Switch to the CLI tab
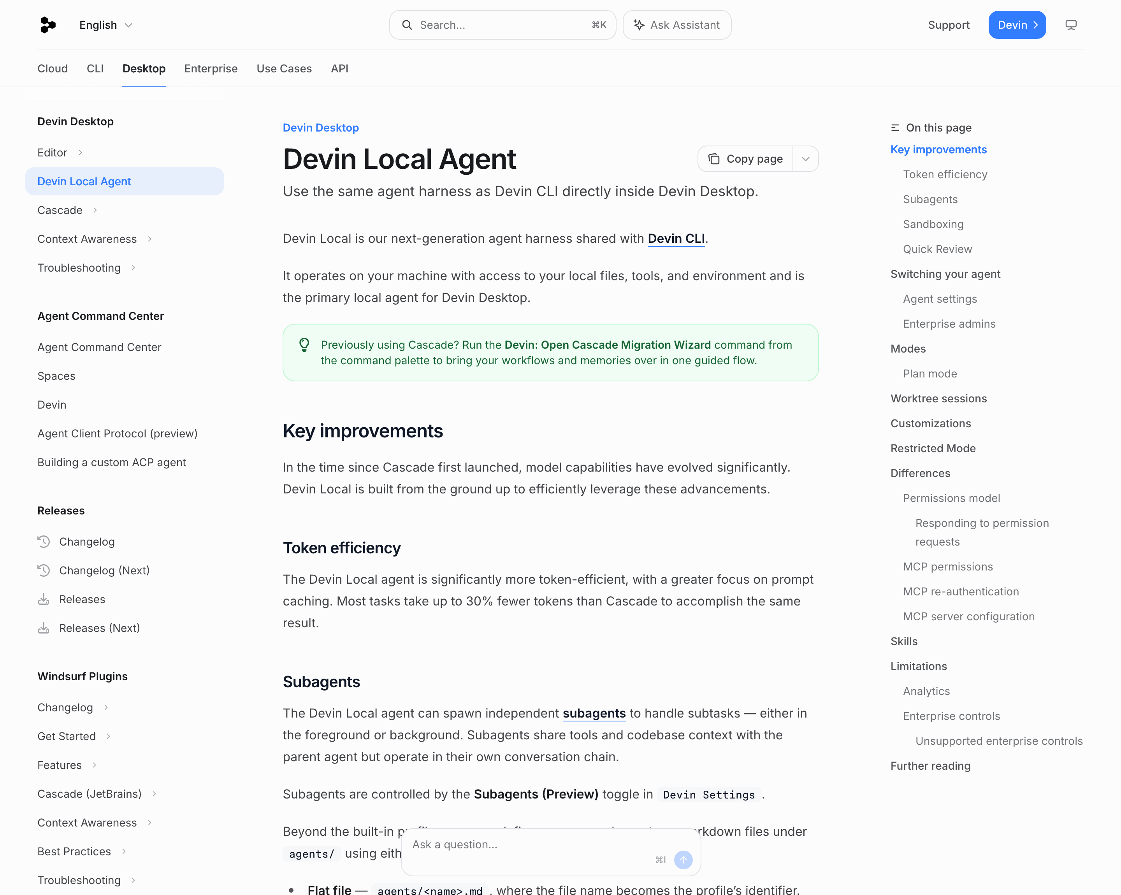 (x=95, y=68)
